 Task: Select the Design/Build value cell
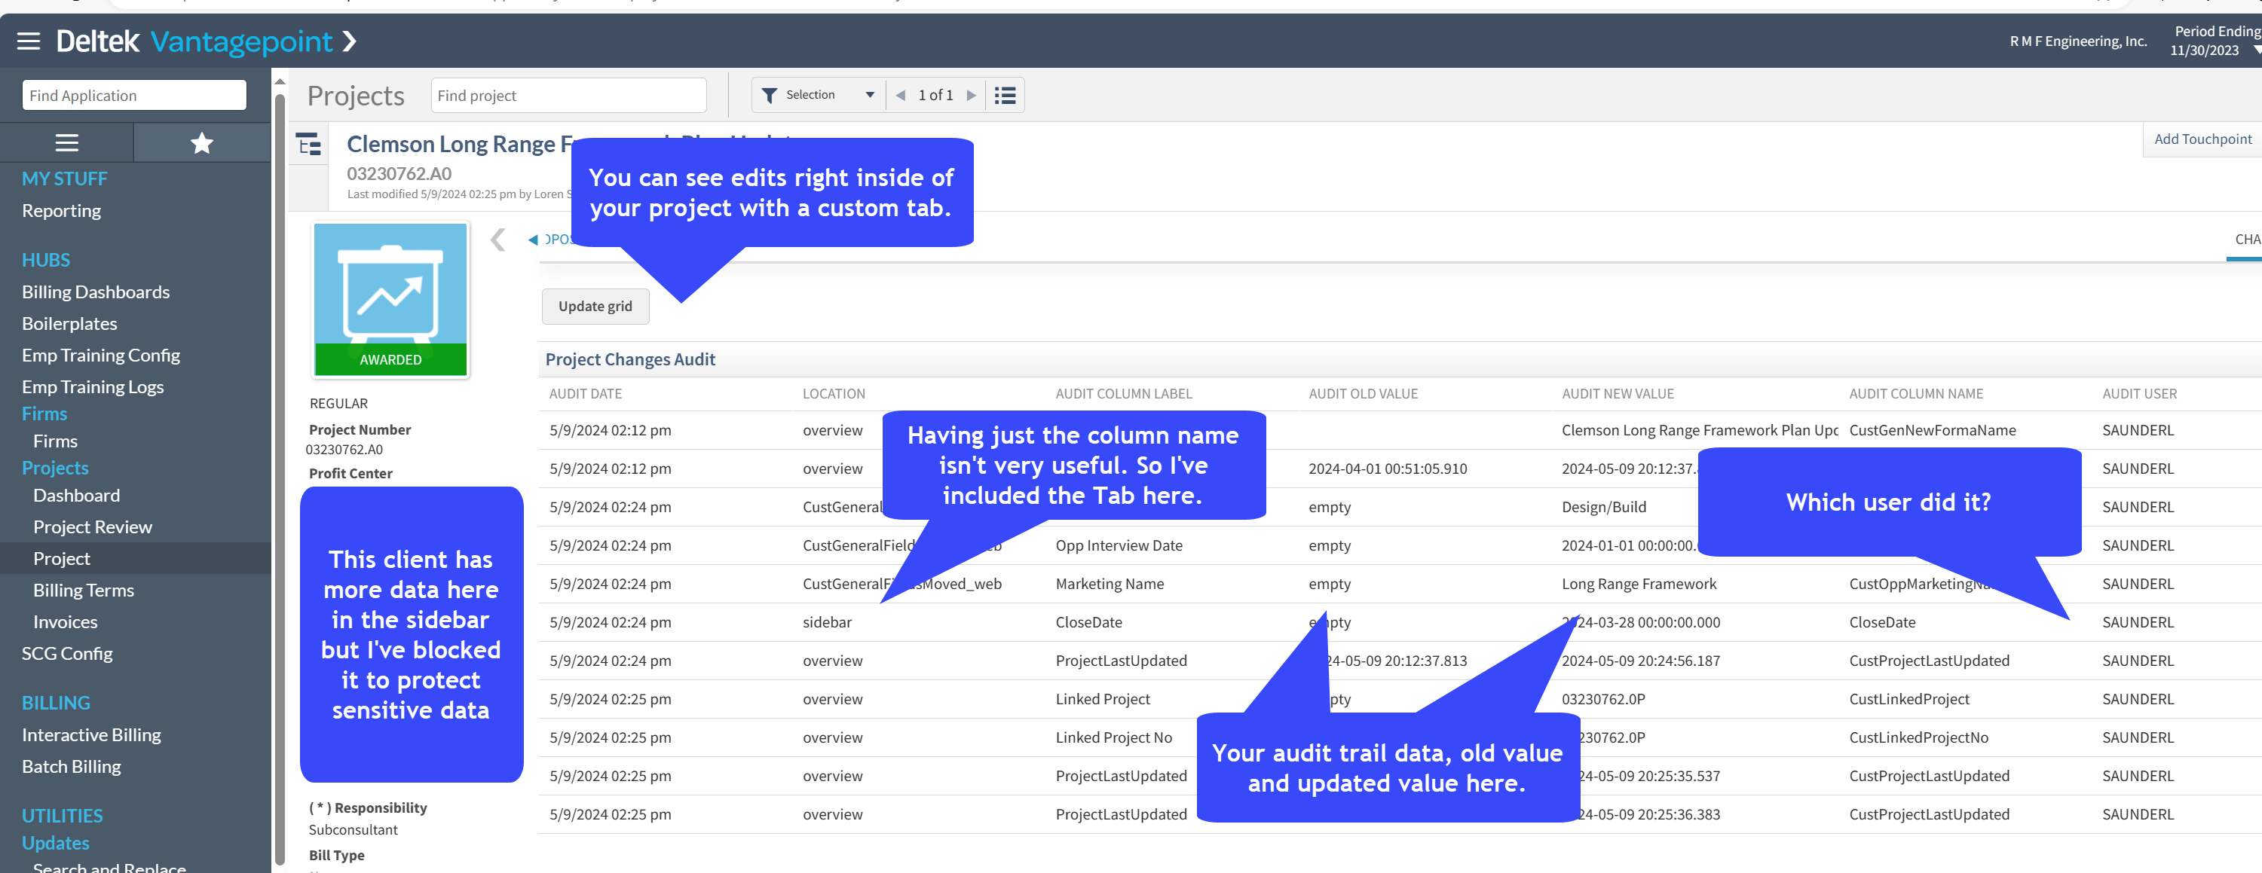[x=1603, y=507]
